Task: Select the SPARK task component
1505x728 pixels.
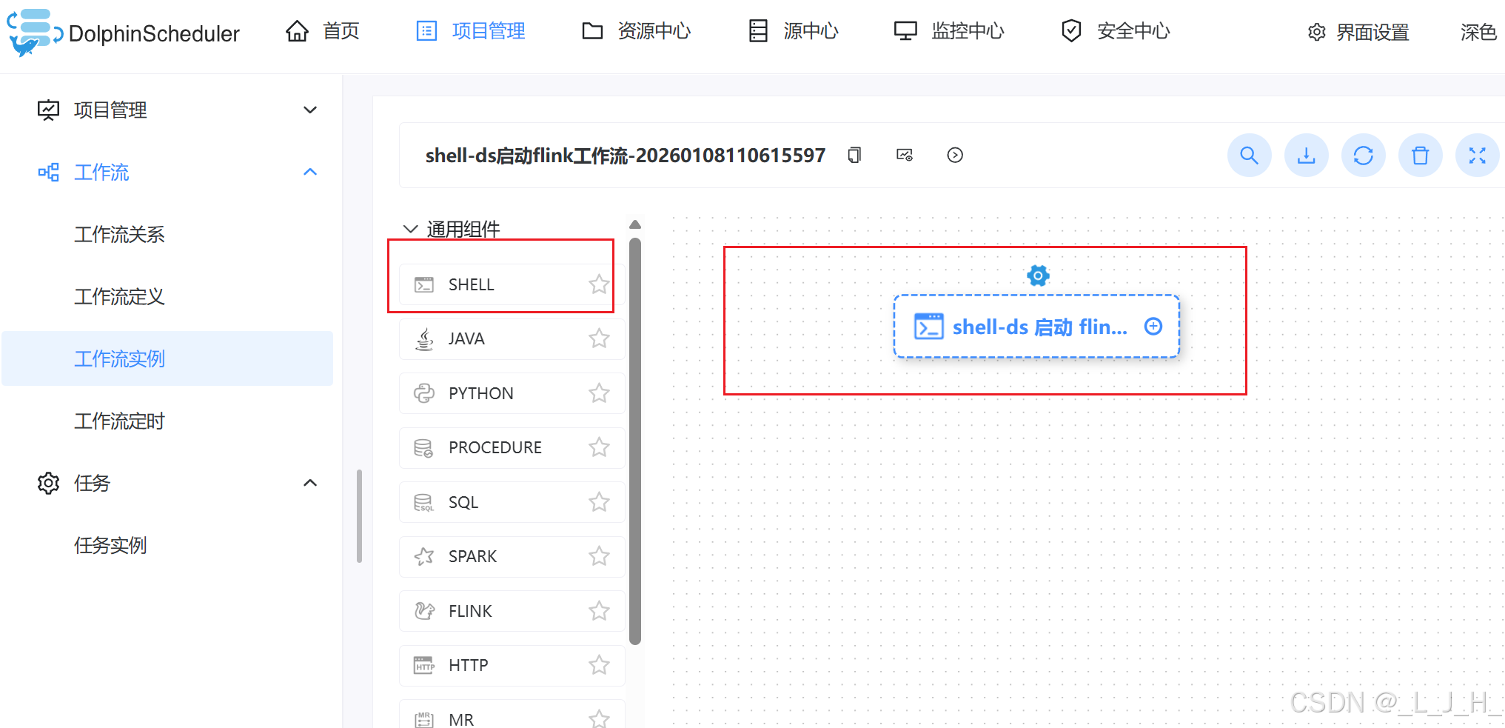Action: tap(512, 557)
